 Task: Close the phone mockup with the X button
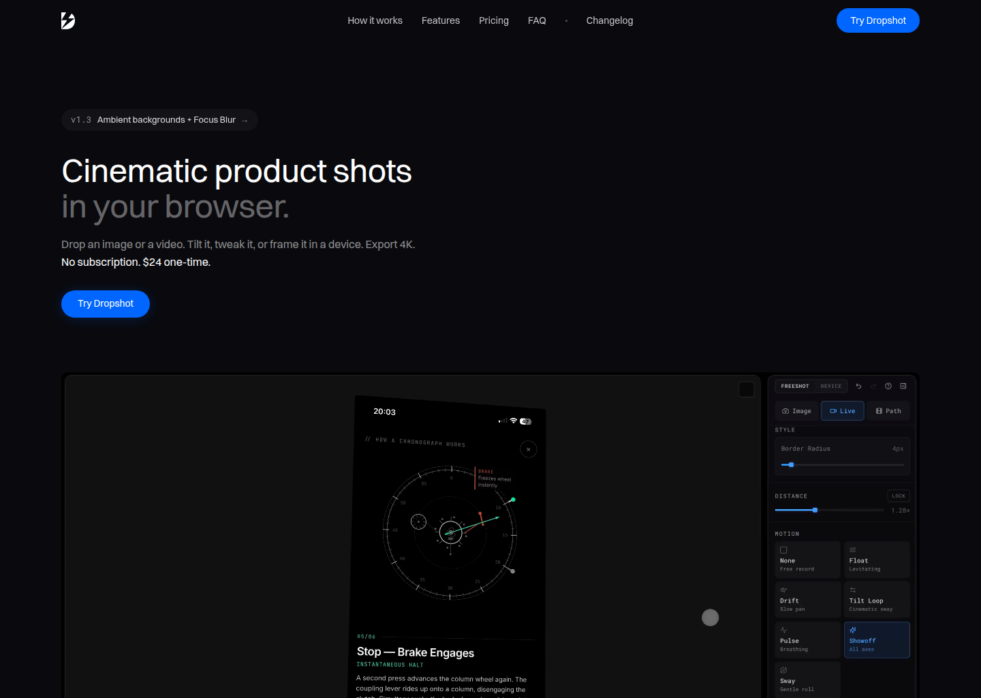click(x=529, y=449)
